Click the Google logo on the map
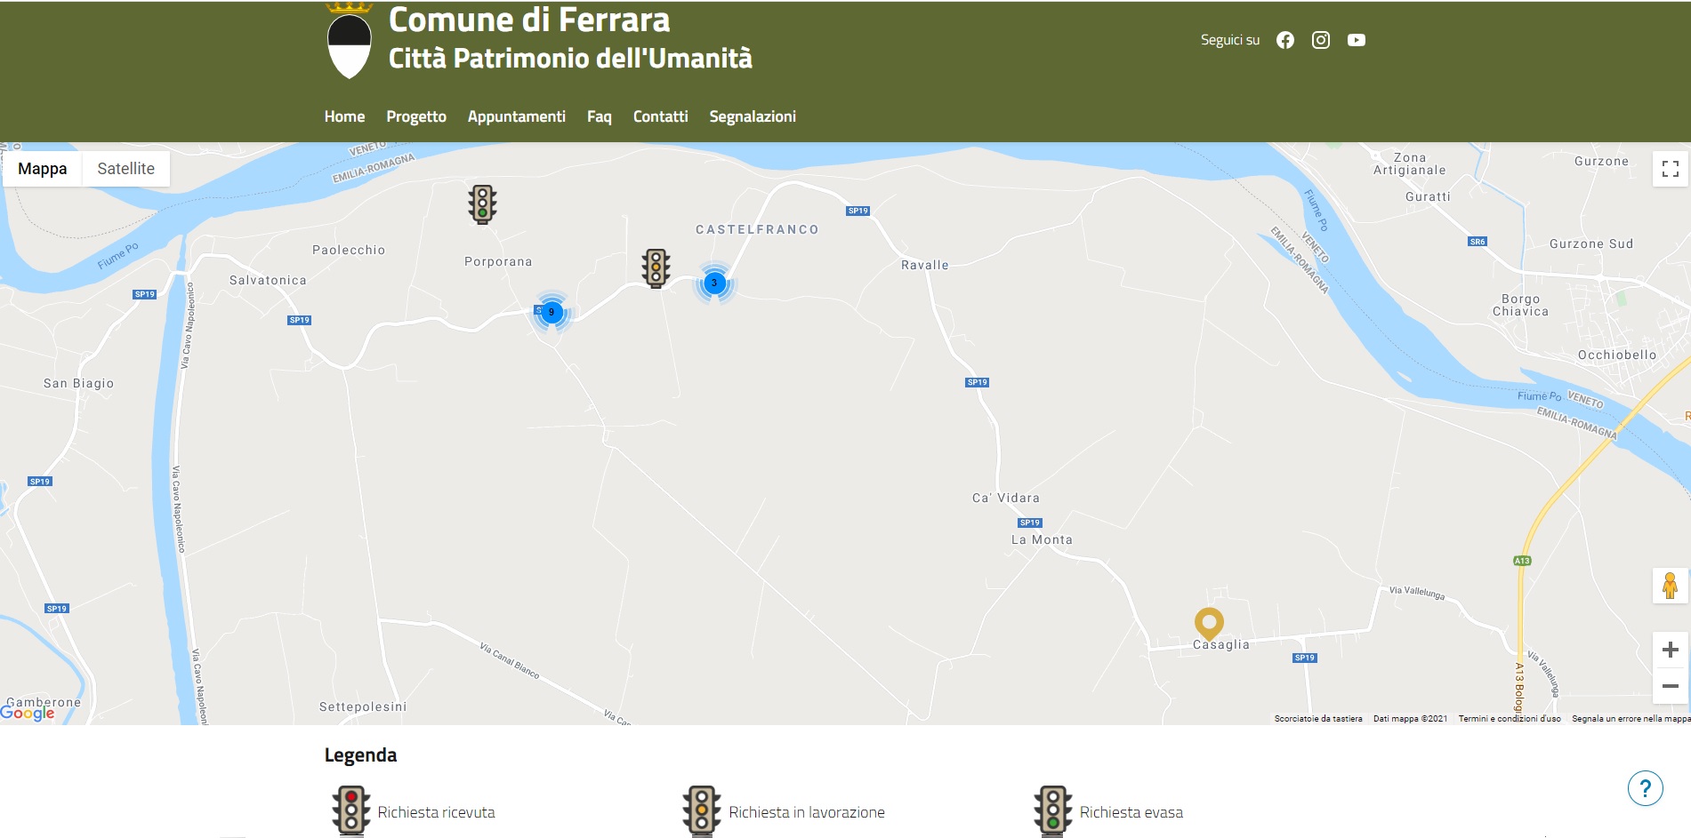 (28, 713)
